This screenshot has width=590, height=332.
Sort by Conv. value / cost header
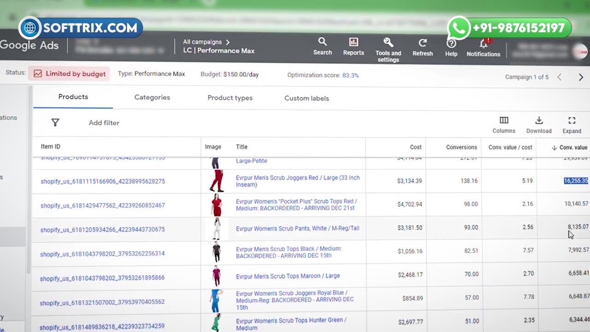coord(510,147)
